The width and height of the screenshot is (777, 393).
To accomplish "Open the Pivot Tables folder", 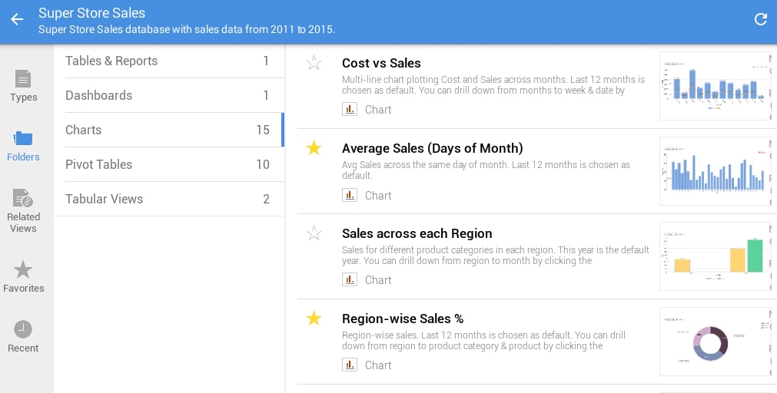I will 168,164.
